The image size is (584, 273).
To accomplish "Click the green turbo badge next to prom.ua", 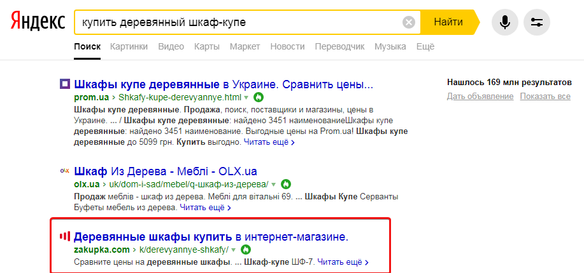I will [259, 98].
